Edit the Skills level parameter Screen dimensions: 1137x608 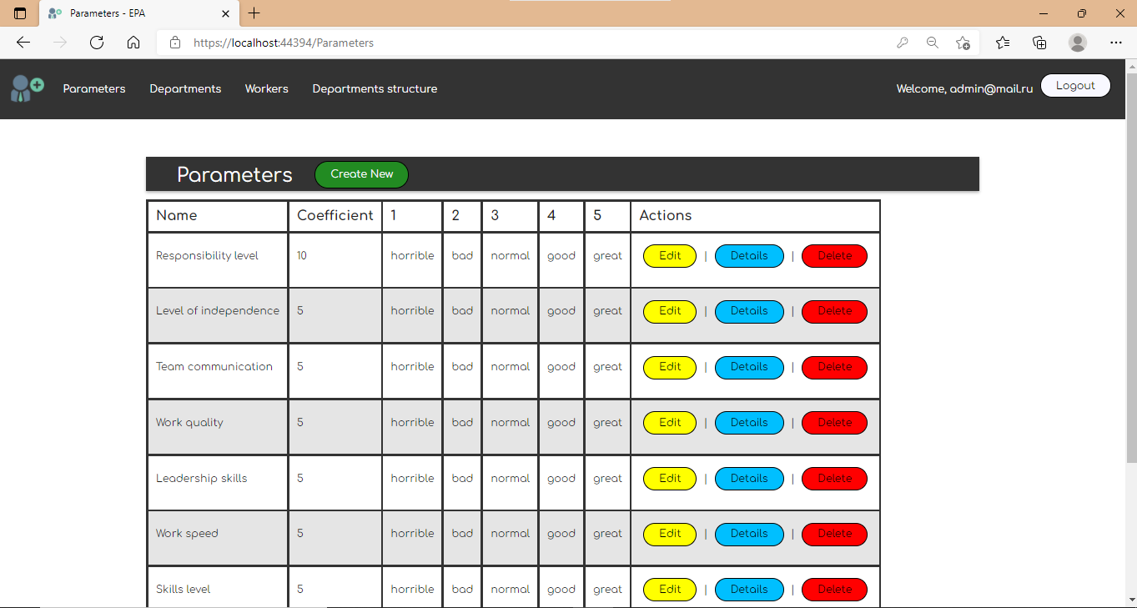pos(670,590)
